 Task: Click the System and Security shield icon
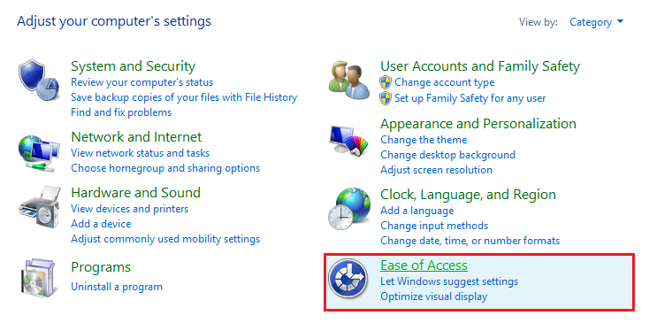click(x=39, y=81)
